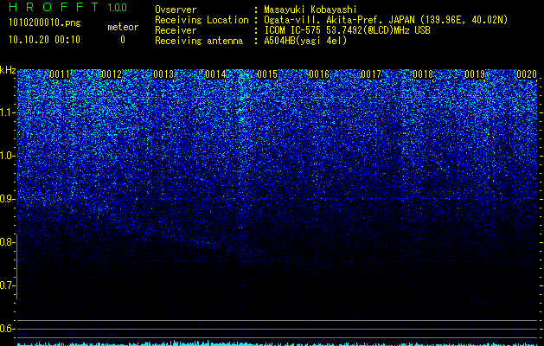Click the kHz axis unit label
Screen dimensions: 544x346
click(8, 70)
